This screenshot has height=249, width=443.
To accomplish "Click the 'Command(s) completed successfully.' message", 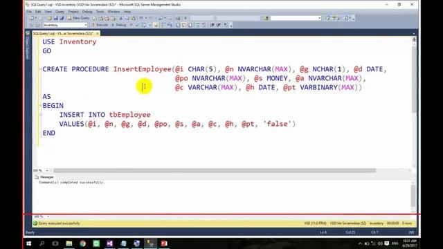I will (72, 183).
